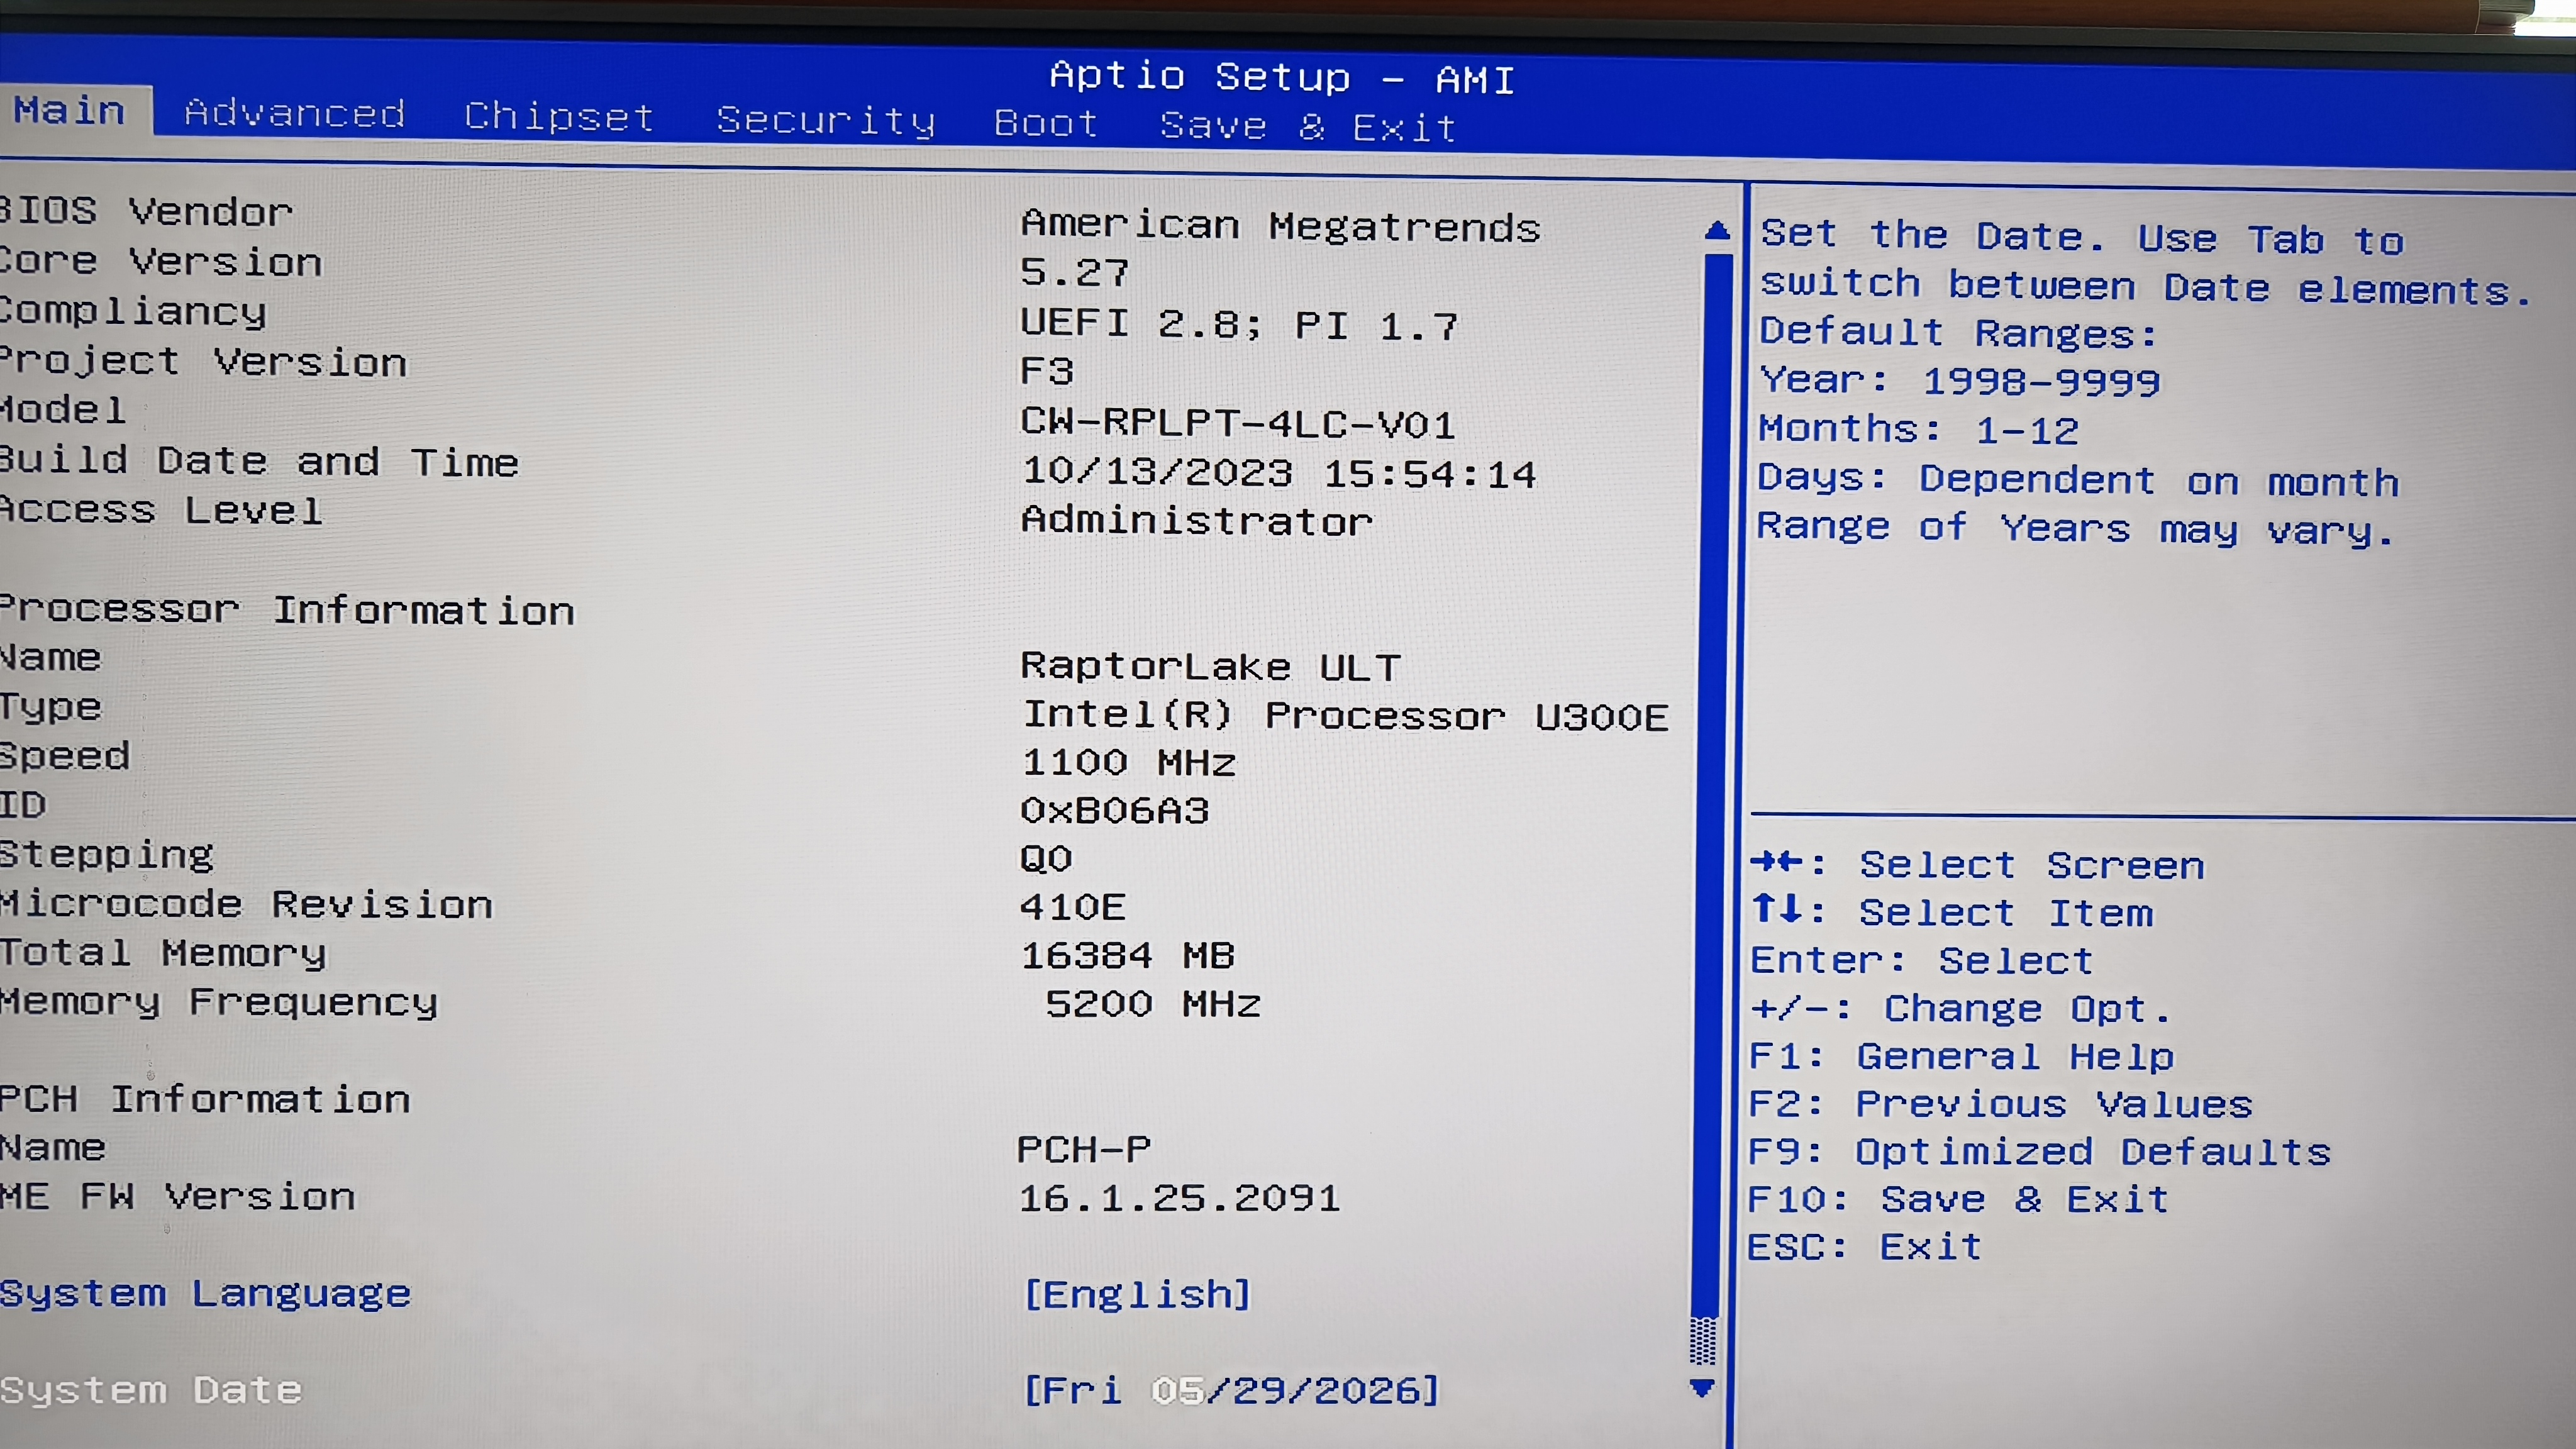Click the Stepping value Q0
The image size is (2576, 1449).
[1046, 858]
